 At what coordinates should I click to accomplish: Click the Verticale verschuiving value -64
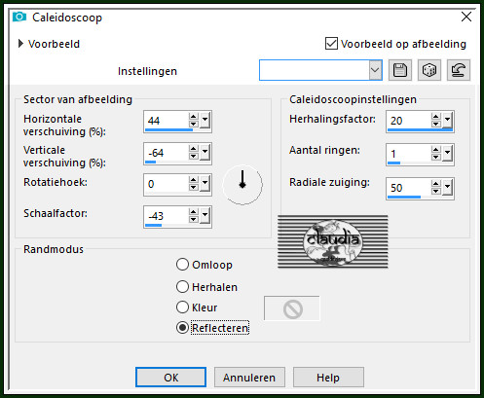[x=156, y=152]
